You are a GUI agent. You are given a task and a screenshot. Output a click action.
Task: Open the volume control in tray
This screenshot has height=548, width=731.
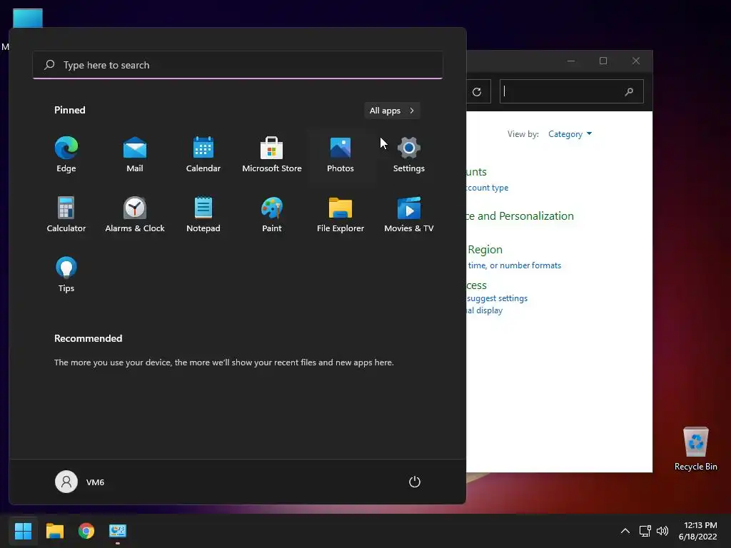click(662, 531)
